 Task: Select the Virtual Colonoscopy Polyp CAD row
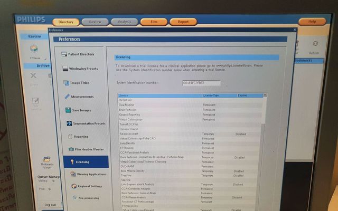click(x=190, y=138)
